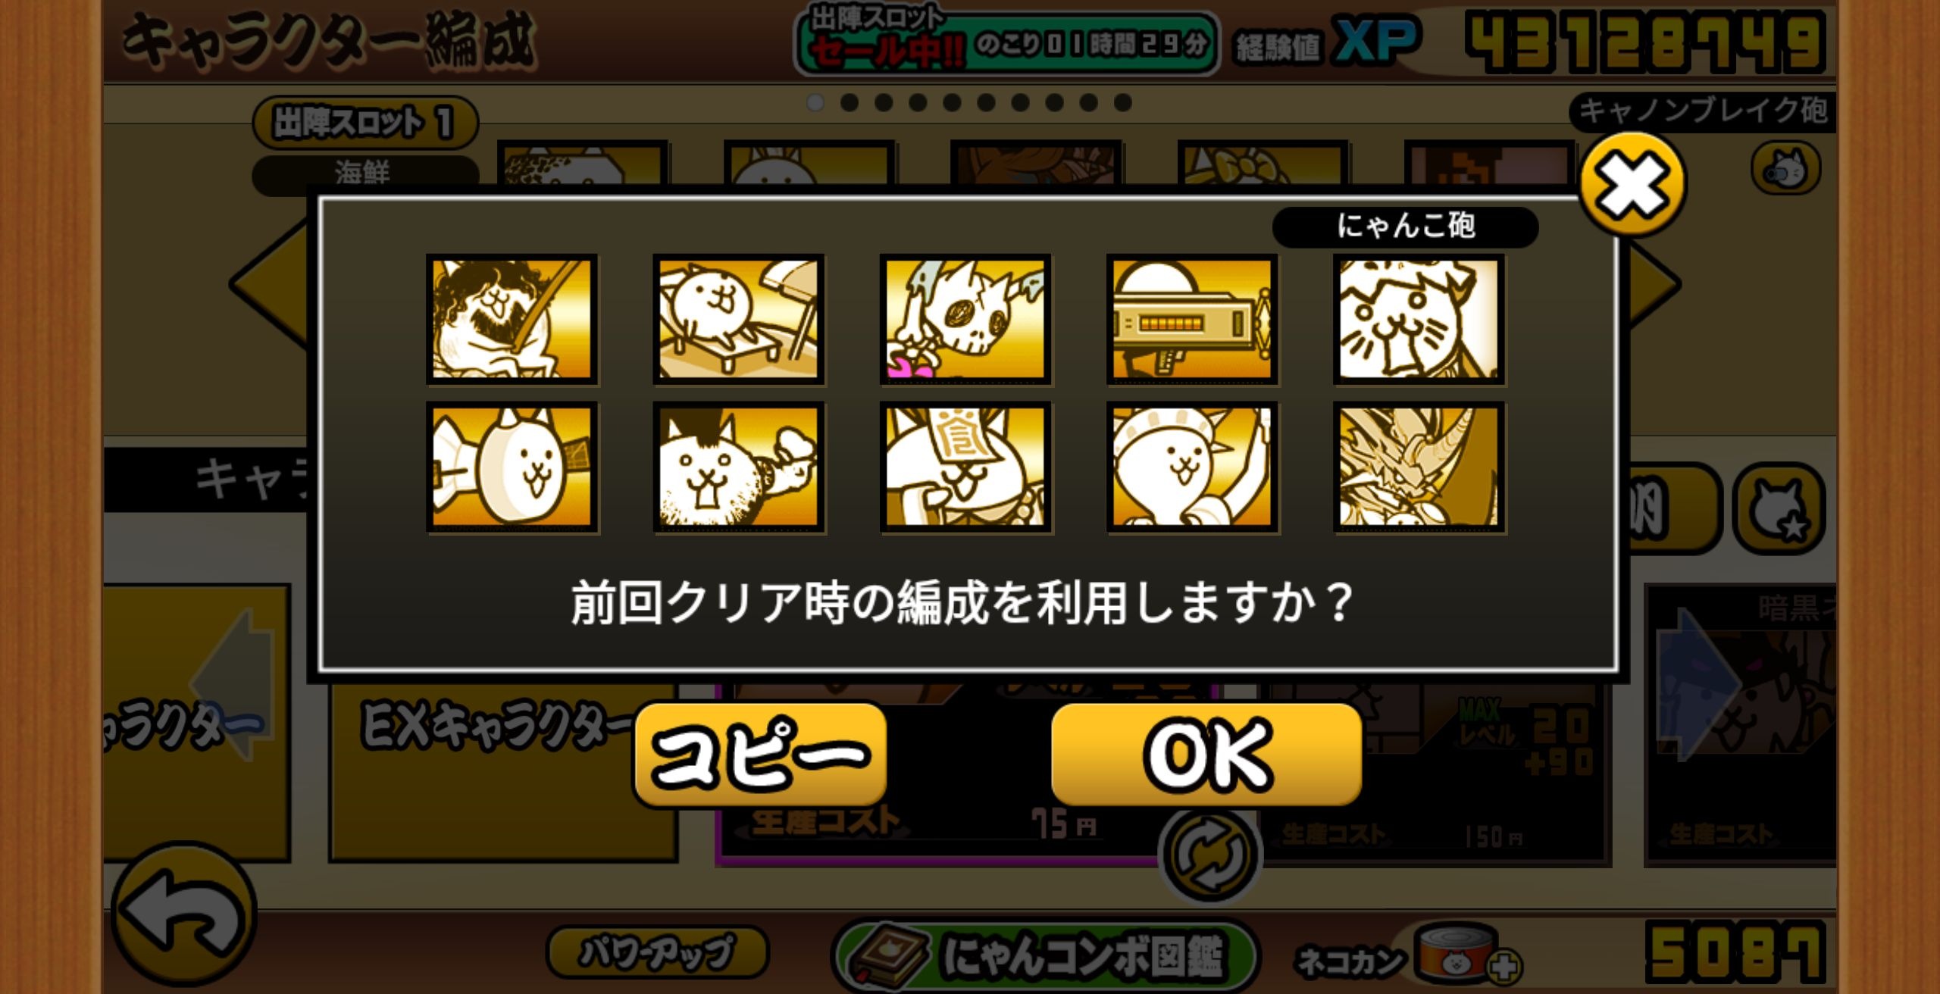Image resolution: width=1940 pixels, height=994 pixels.
Task: Select the skull-faced zombie cat icon
Action: tap(965, 319)
